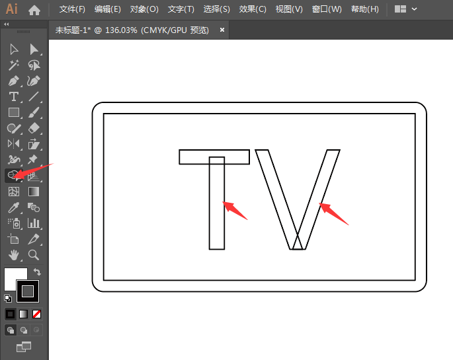Image resolution: width=453 pixels, height=360 pixels.
Task: Reset to default fill and stroke
Action: coord(8,299)
